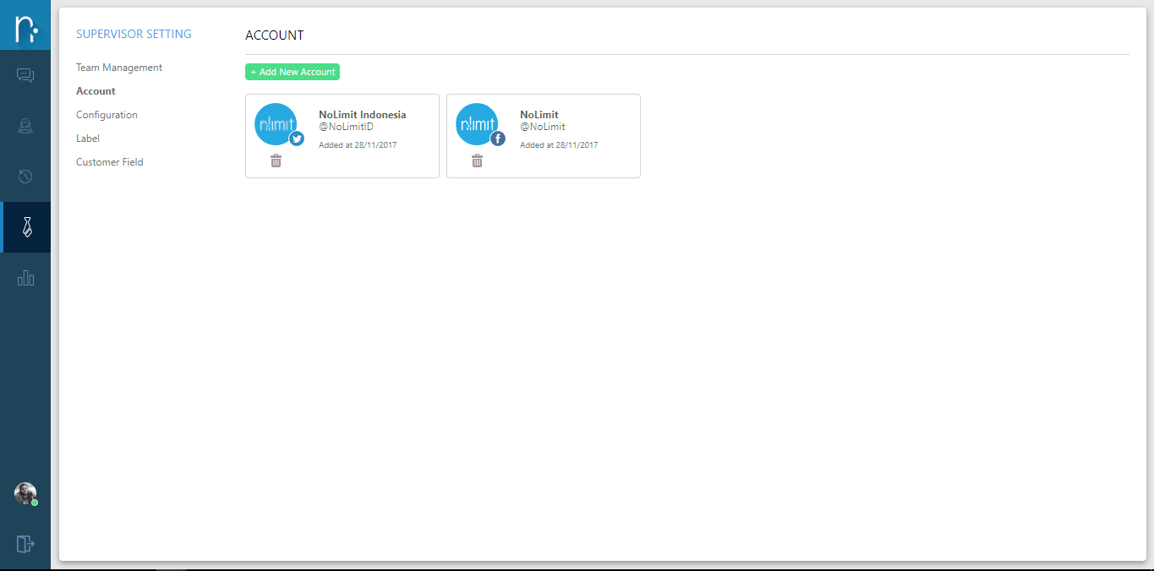Click the user profile avatar
The height and width of the screenshot is (571, 1154).
click(25, 493)
